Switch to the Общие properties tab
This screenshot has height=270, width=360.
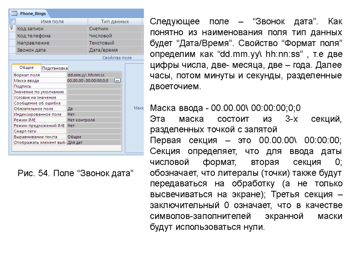pyautogui.click(x=26, y=67)
